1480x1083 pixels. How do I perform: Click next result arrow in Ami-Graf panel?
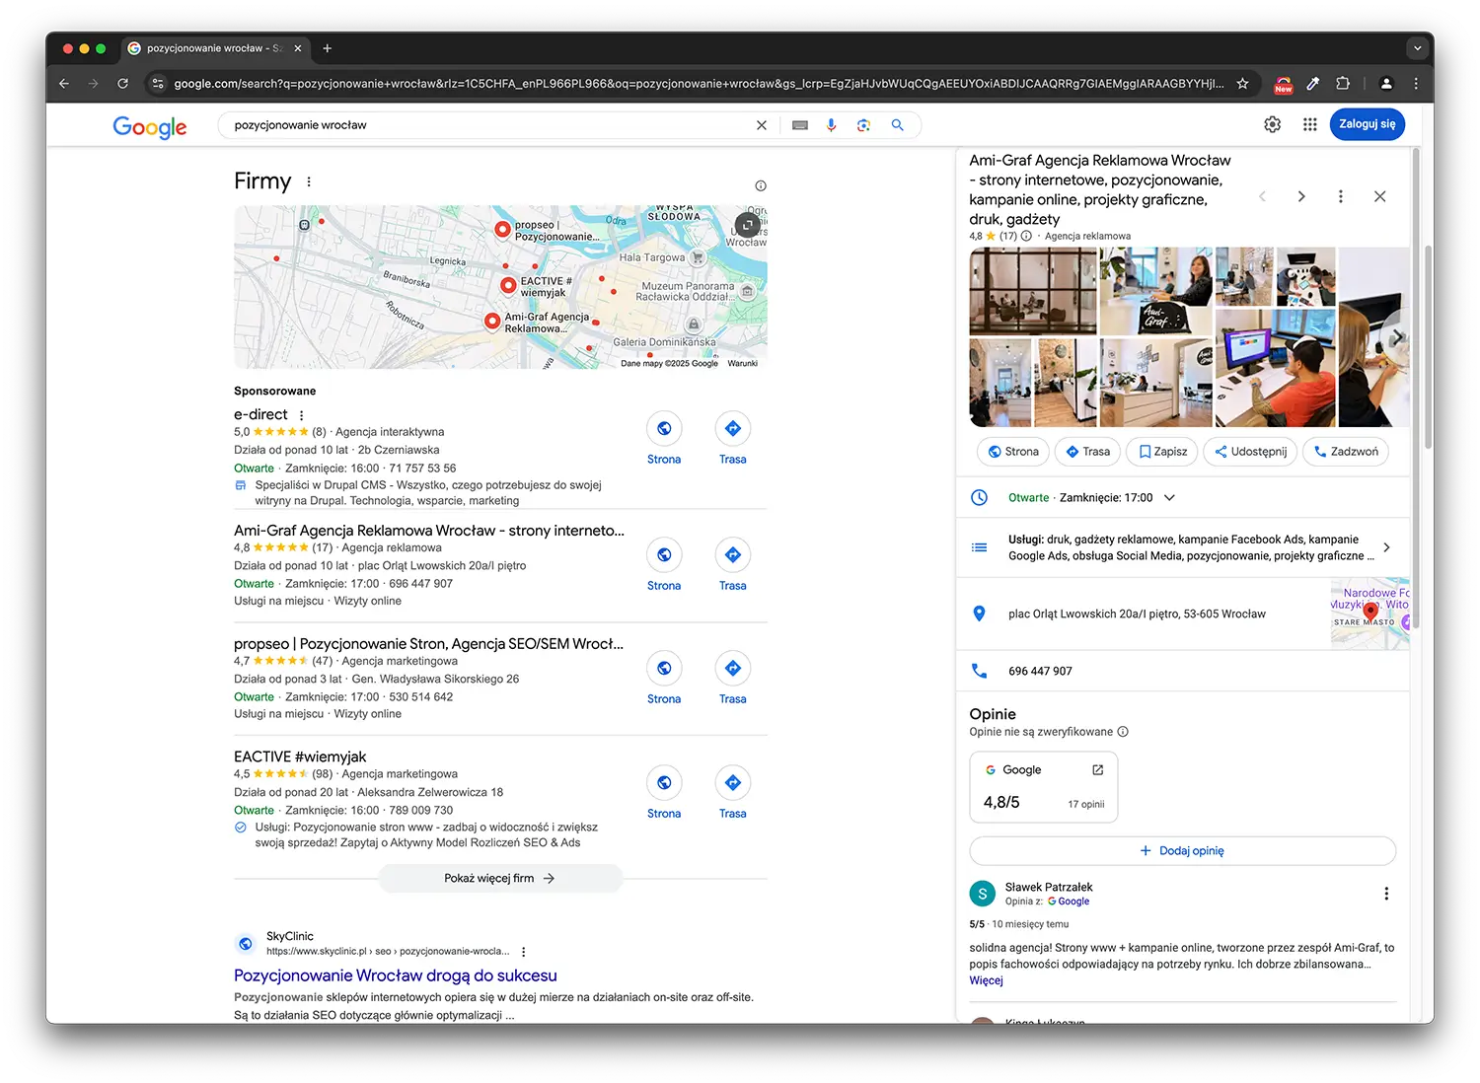1301,196
